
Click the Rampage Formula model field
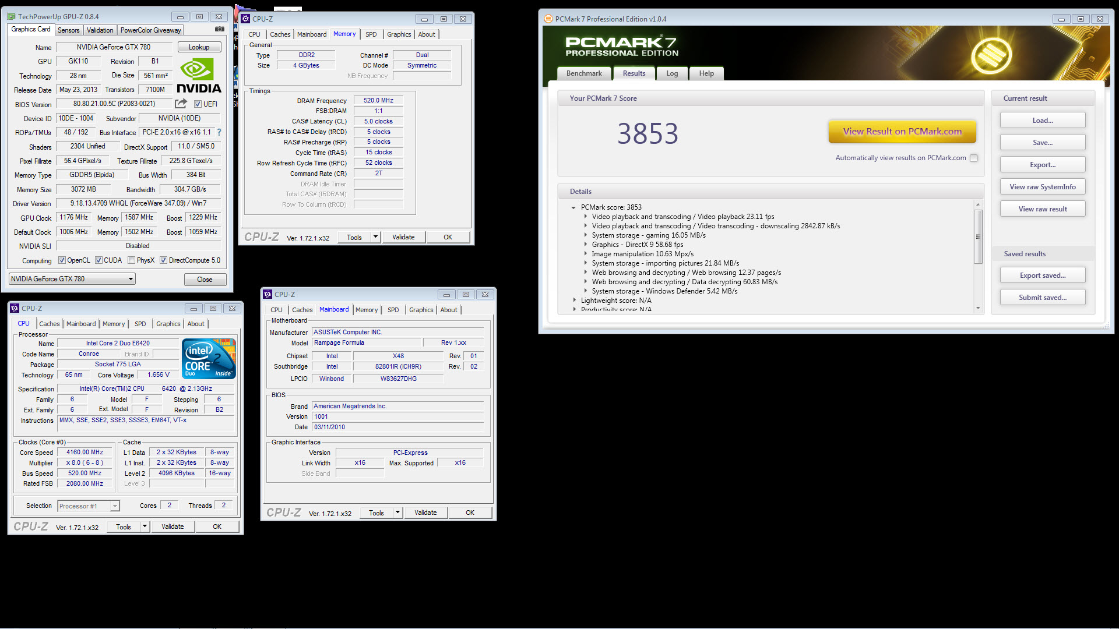[x=365, y=342]
